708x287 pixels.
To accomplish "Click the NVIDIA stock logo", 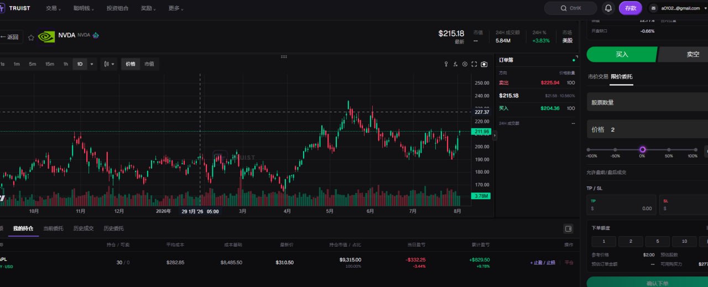I will [46, 37].
